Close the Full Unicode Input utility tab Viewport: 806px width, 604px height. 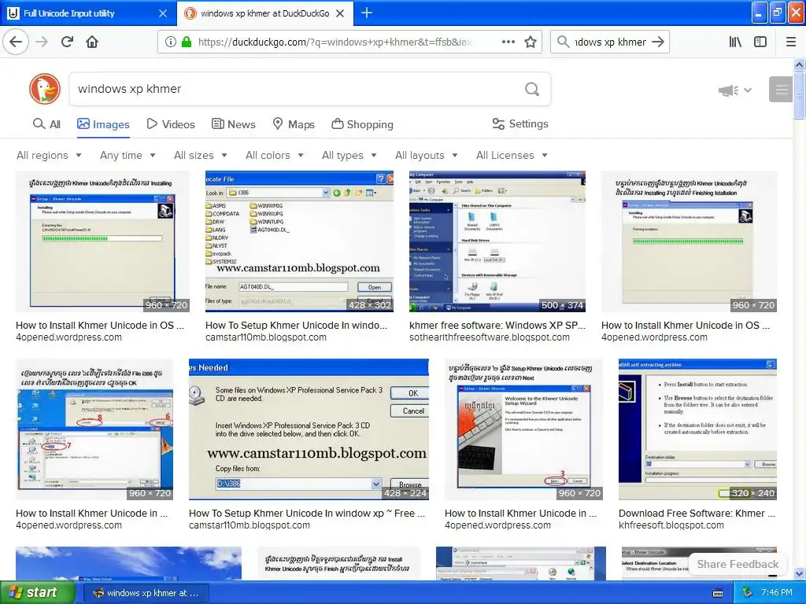point(163,13)
